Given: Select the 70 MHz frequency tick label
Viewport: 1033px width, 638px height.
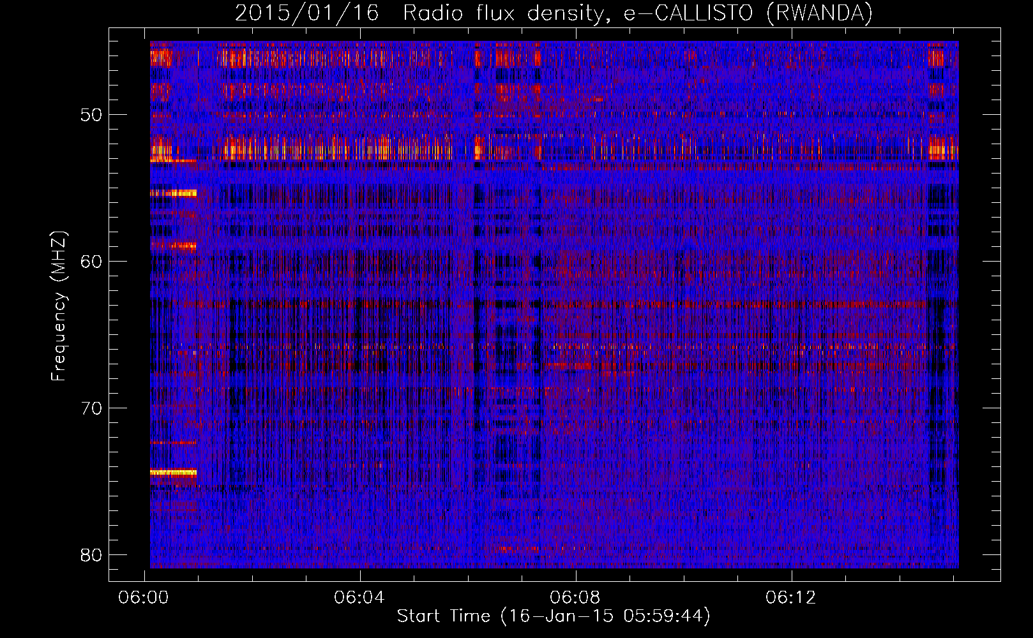Looking at the screenshot, I should click(x=91, y=408).
